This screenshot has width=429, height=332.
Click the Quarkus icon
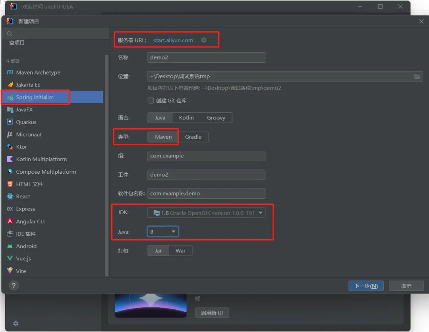coord(10,122)
